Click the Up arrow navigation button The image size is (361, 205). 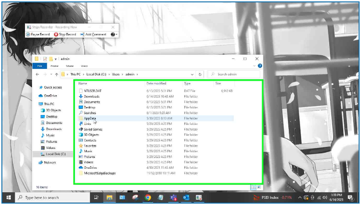point(57,74)
